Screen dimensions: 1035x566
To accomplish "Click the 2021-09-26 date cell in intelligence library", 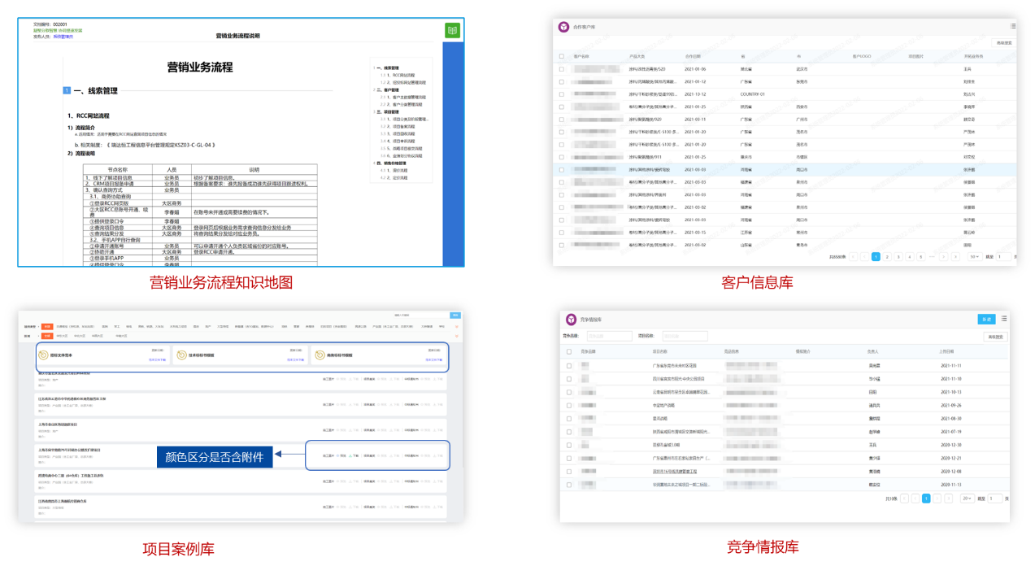I will click(950, 406).
